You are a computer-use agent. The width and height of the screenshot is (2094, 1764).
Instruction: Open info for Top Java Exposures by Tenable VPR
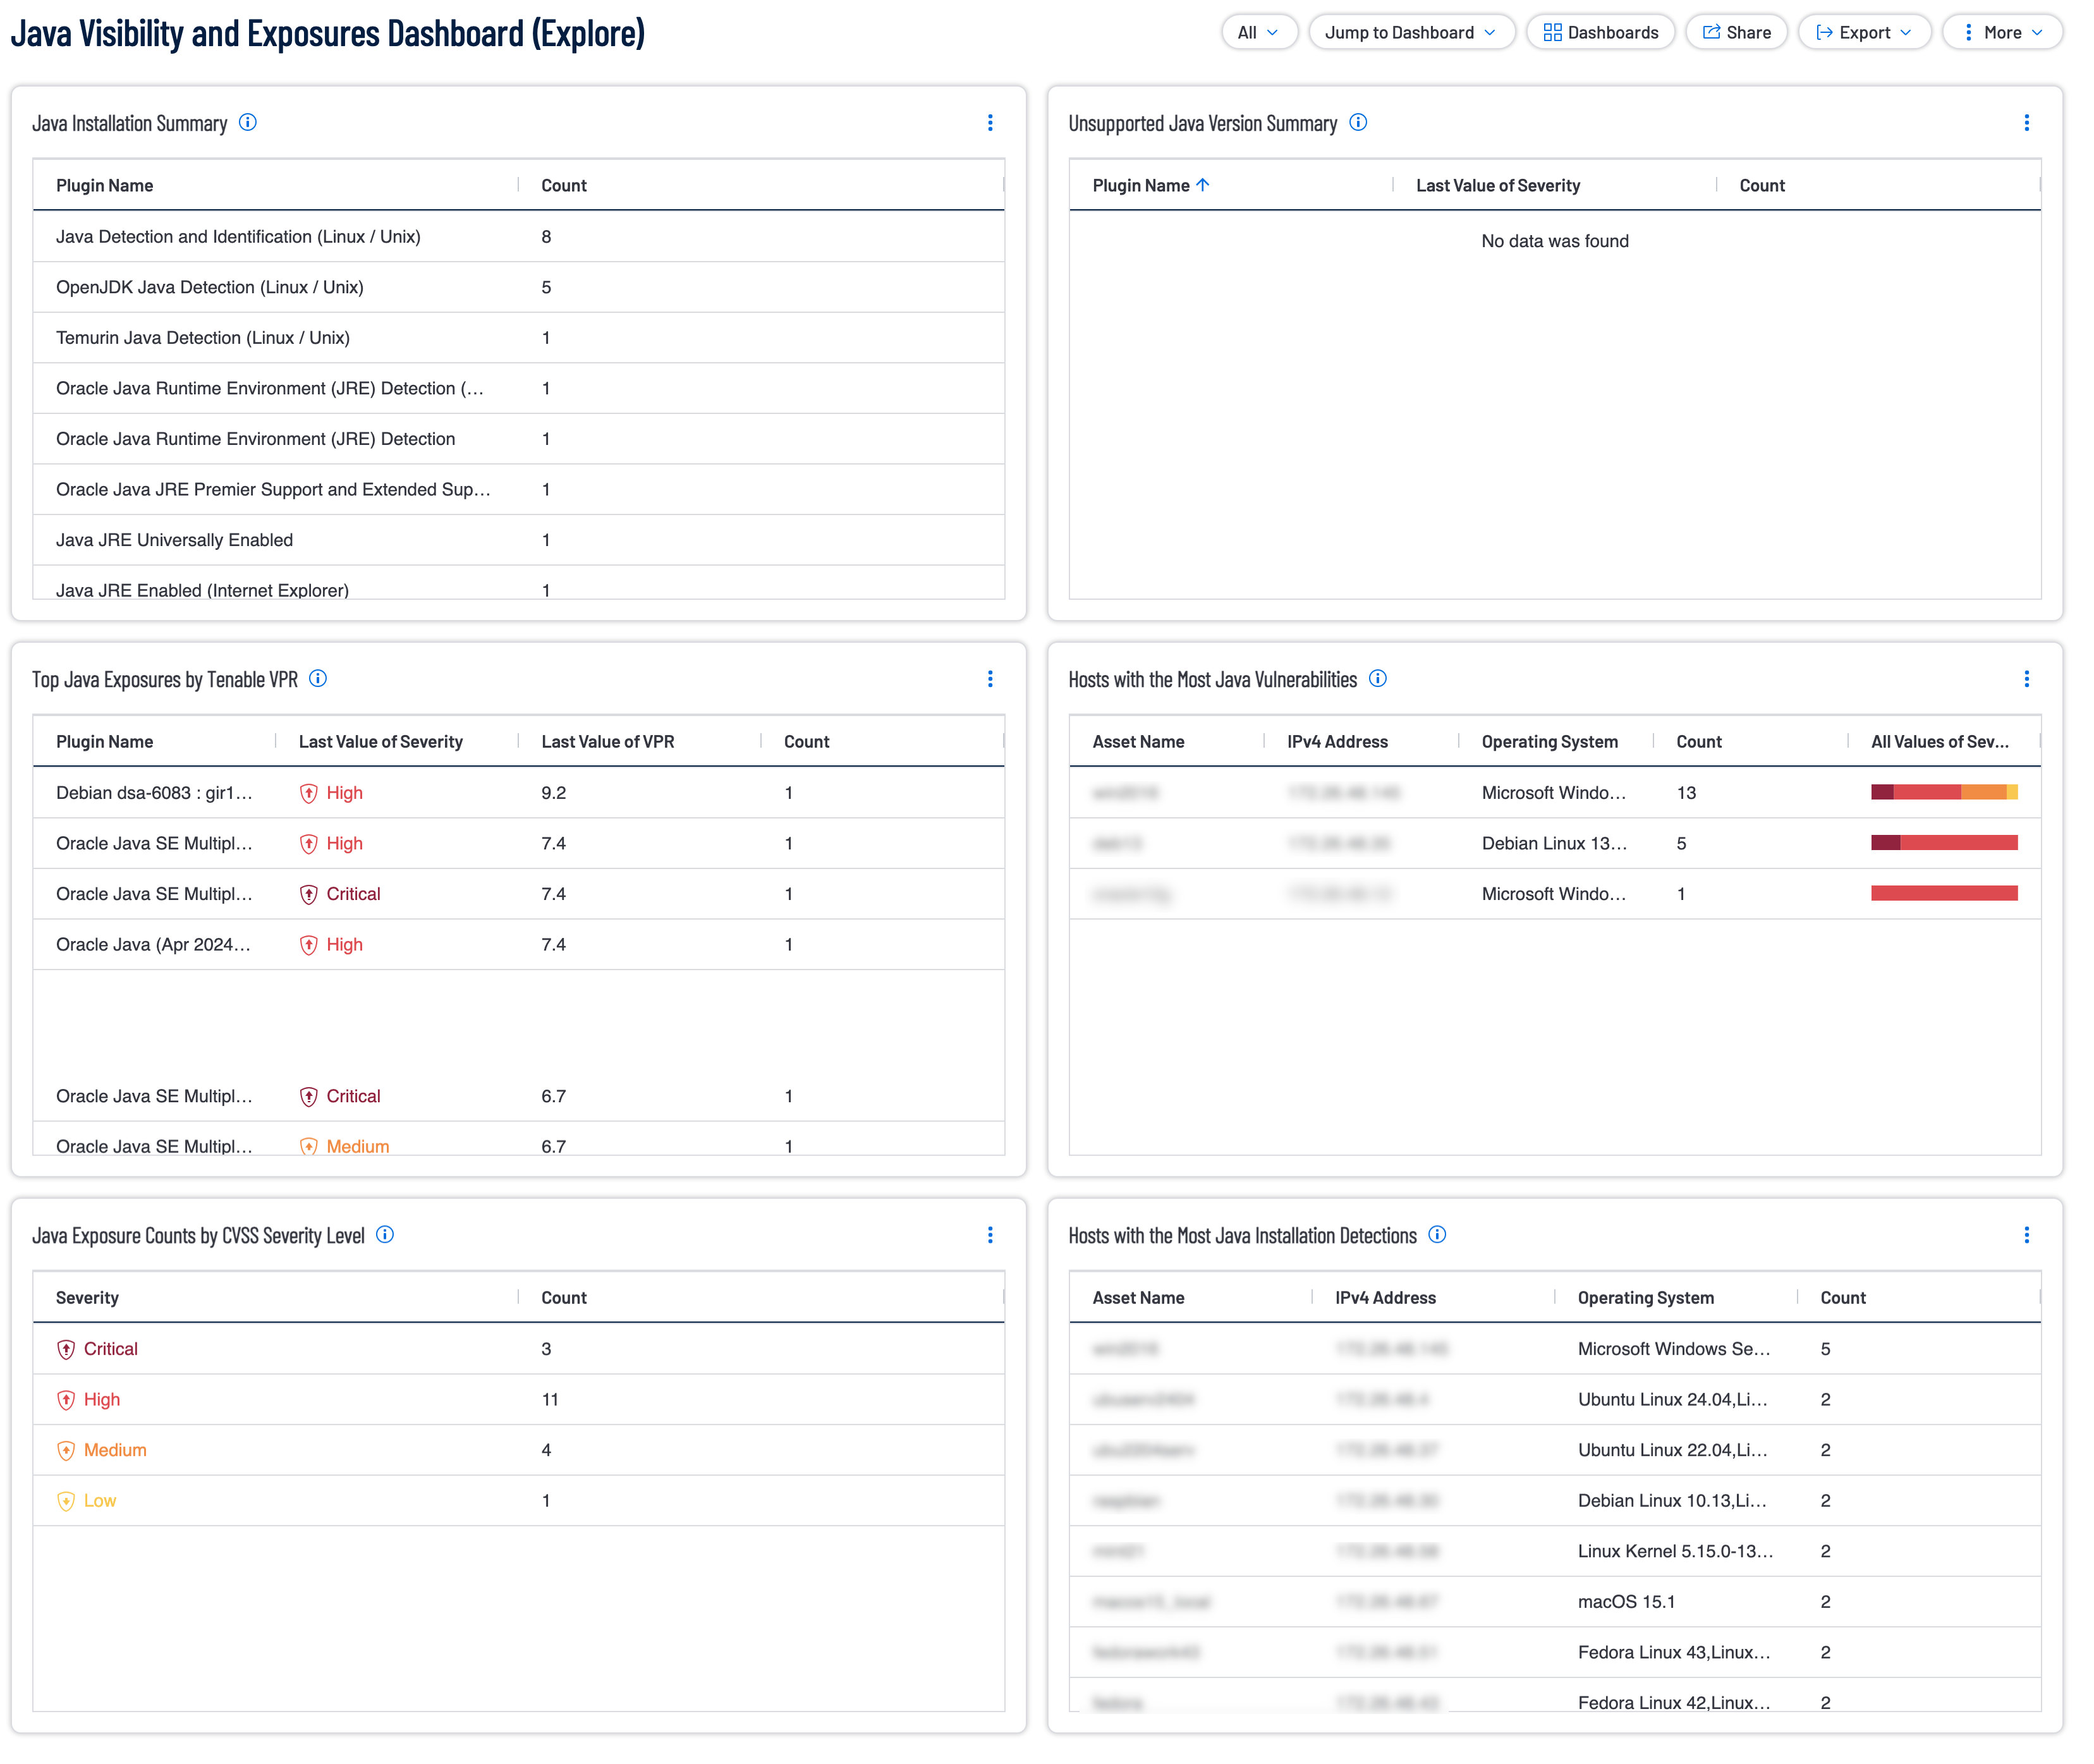click(x=318, y=679)
